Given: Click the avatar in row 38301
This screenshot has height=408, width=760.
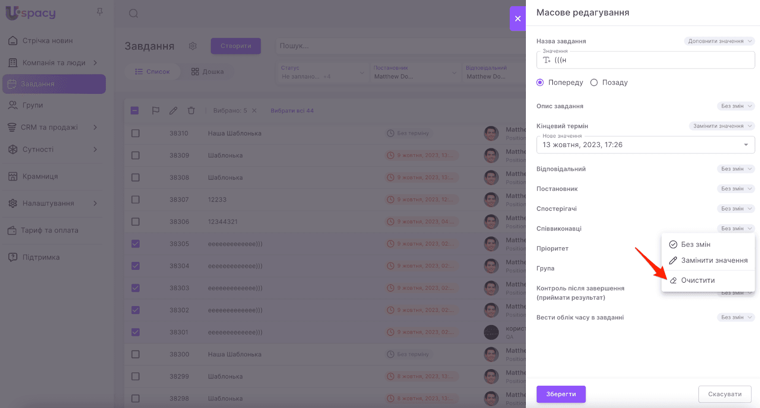Looking at the screenshot, I should (x=491, y=332).
